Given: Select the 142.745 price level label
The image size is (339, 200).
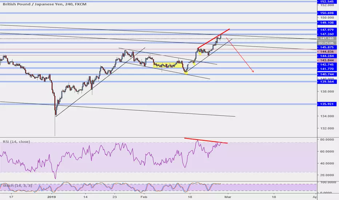Looking at the screenshot, I should click(x=327, y=65).
